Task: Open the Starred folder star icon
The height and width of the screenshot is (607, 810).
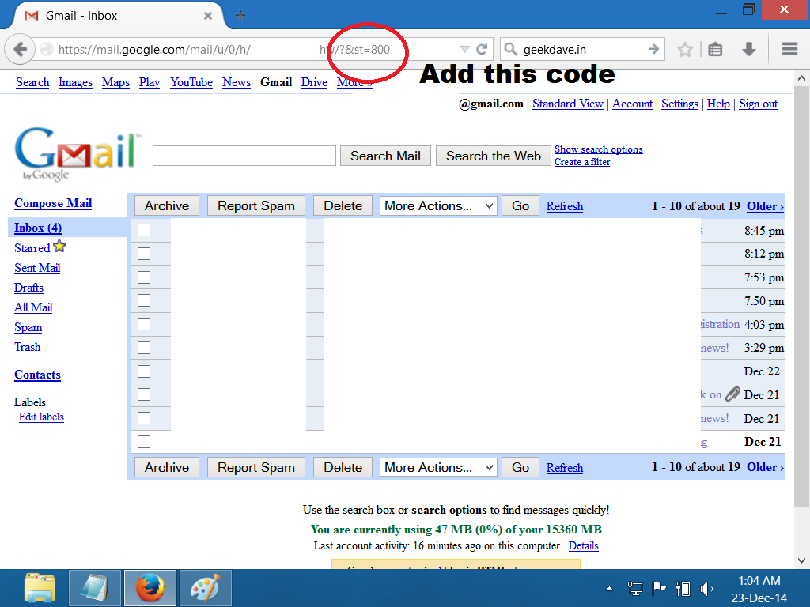Action: pyautogui.click(x=59, y=247)
